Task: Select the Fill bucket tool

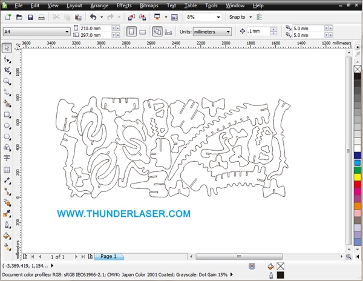Action: tap(7, 236)
